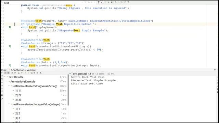Select test result [2] 22
Image resolution: width=219 pixels, height=123 pixels.
point(35,95)
